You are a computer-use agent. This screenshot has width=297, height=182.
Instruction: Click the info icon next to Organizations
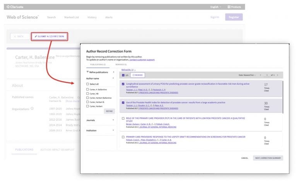pyautogui.click(x=32, y=109)
